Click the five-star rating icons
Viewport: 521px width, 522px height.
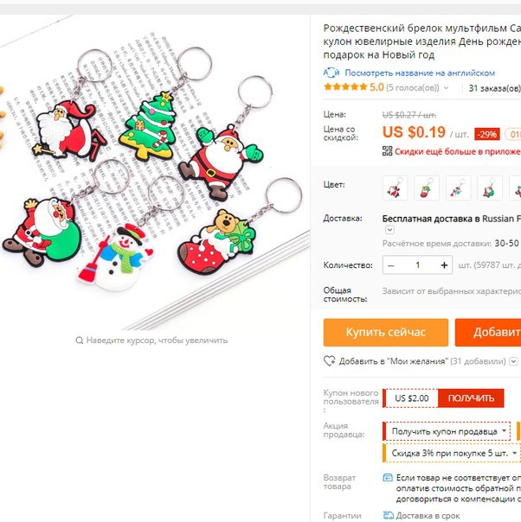point(345,87)
